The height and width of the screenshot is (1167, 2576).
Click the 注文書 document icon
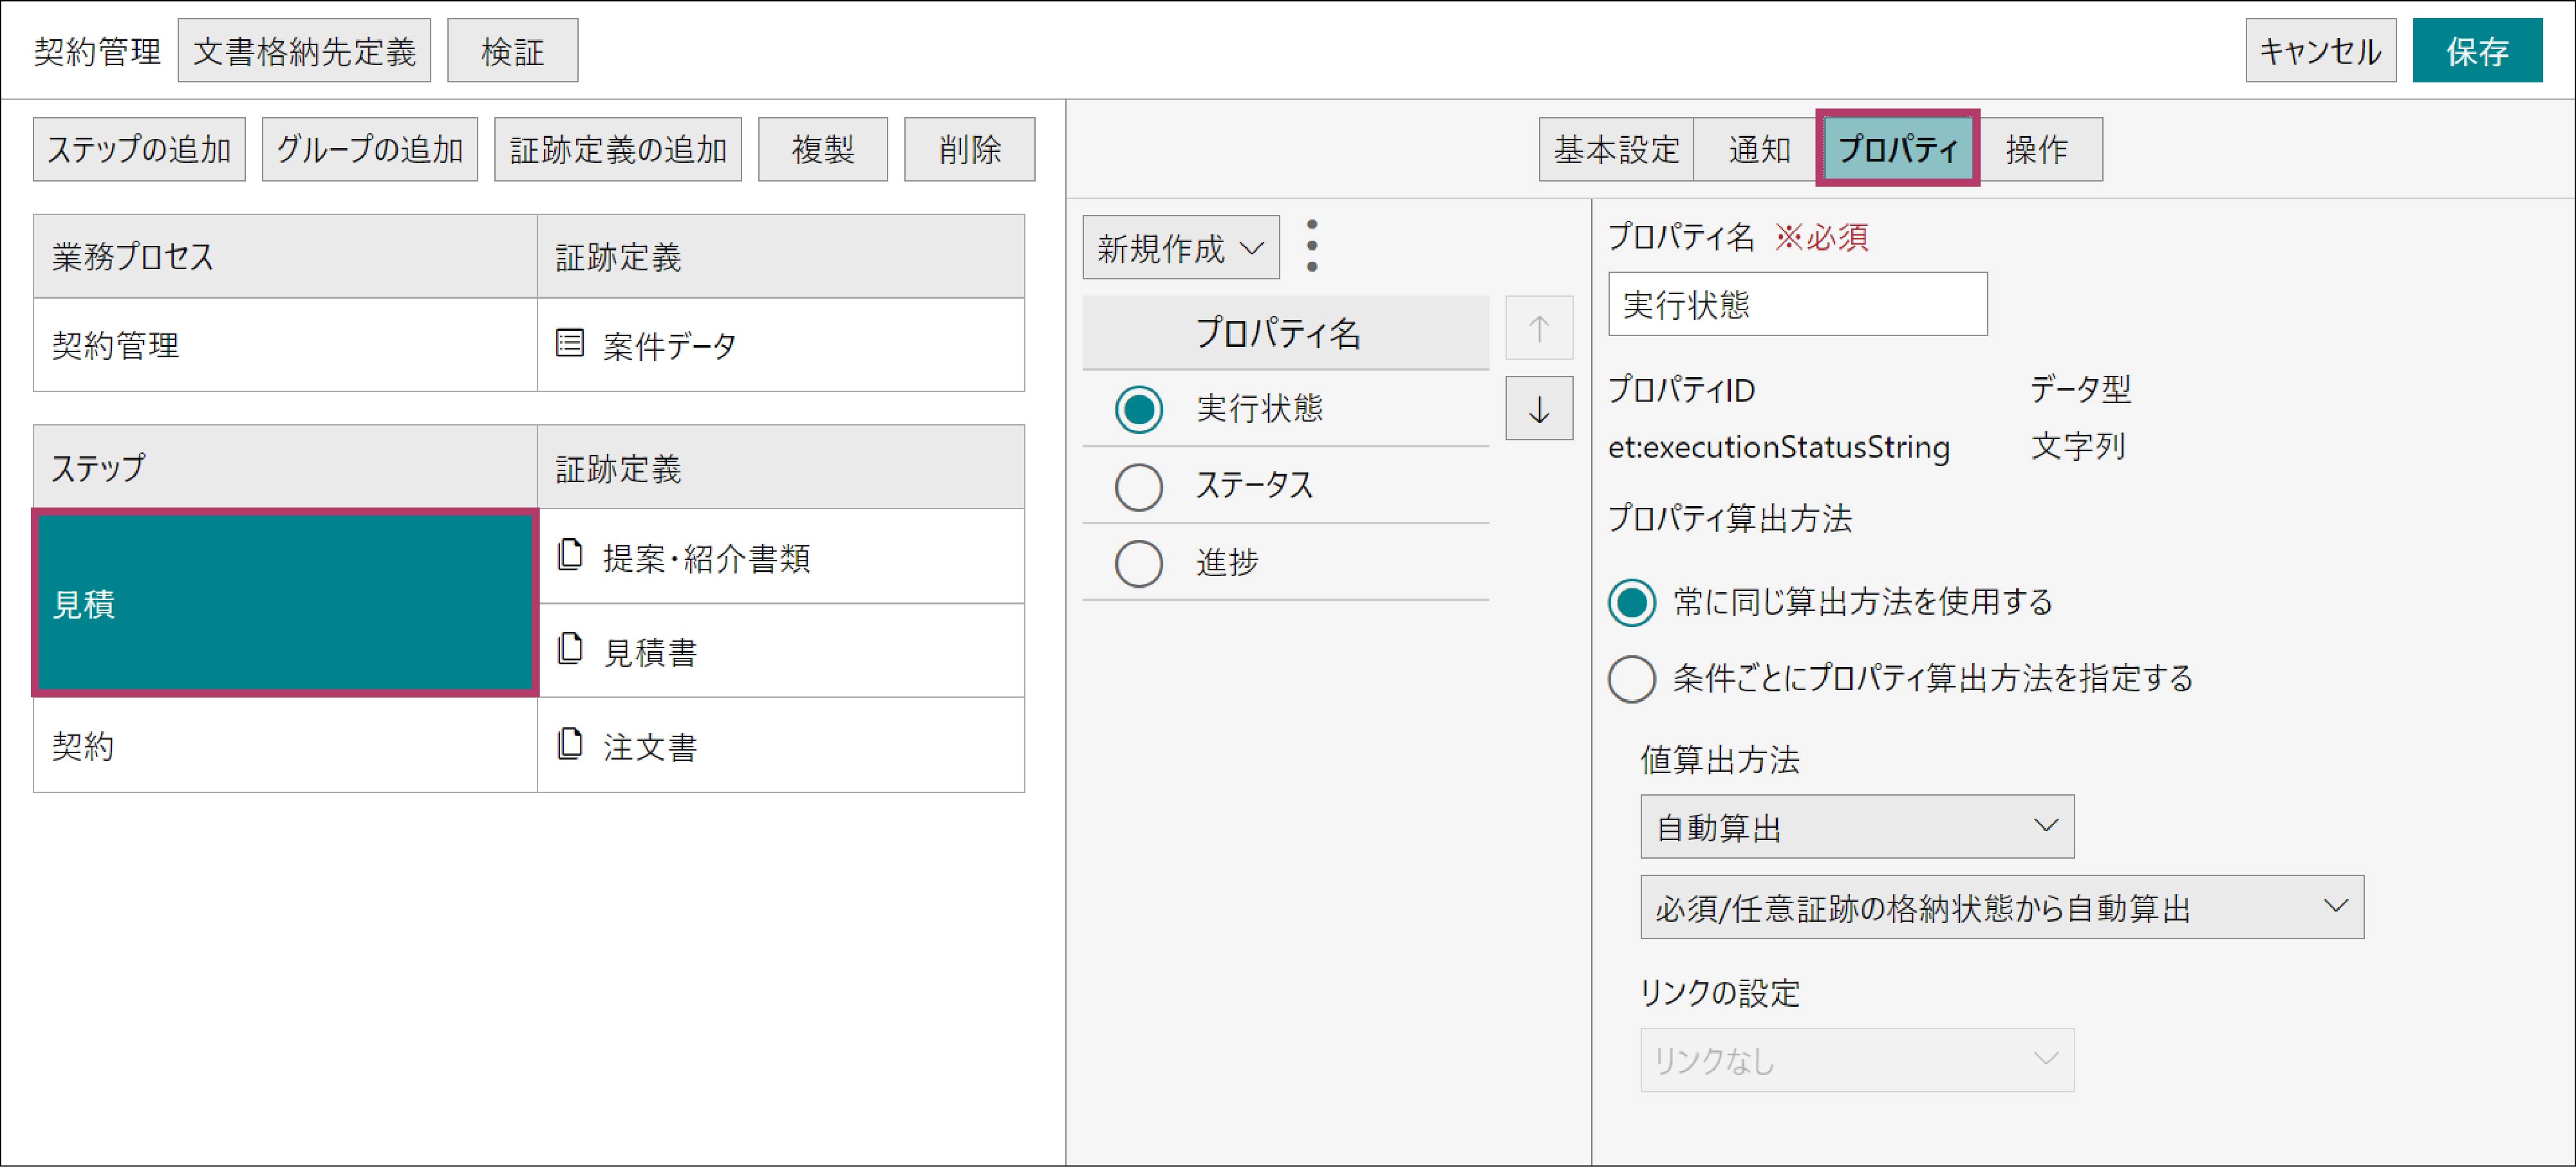(x=570, y=744)
